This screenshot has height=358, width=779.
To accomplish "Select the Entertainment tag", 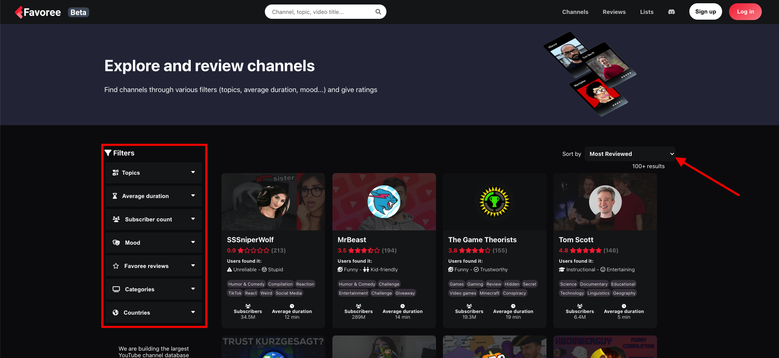I will pyautogui.click(x=353, y=293).
